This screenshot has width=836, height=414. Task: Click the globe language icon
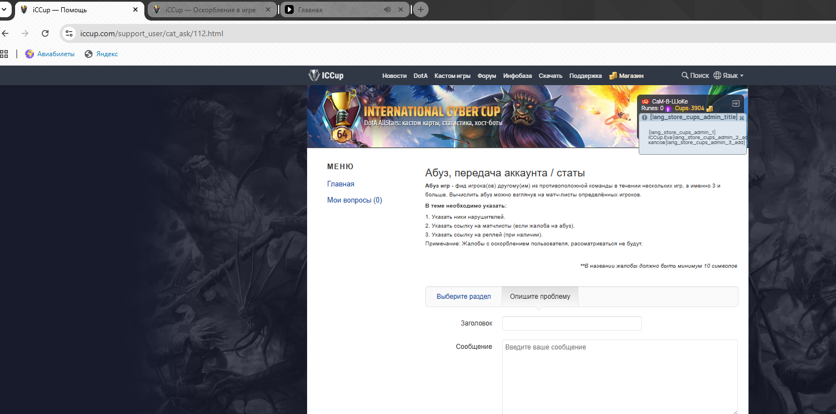[x=717, y=76]
